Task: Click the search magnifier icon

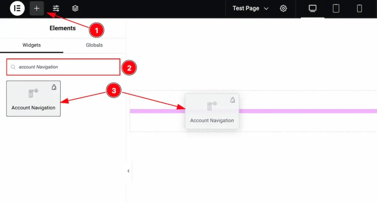Action: (x=13, y=67)
